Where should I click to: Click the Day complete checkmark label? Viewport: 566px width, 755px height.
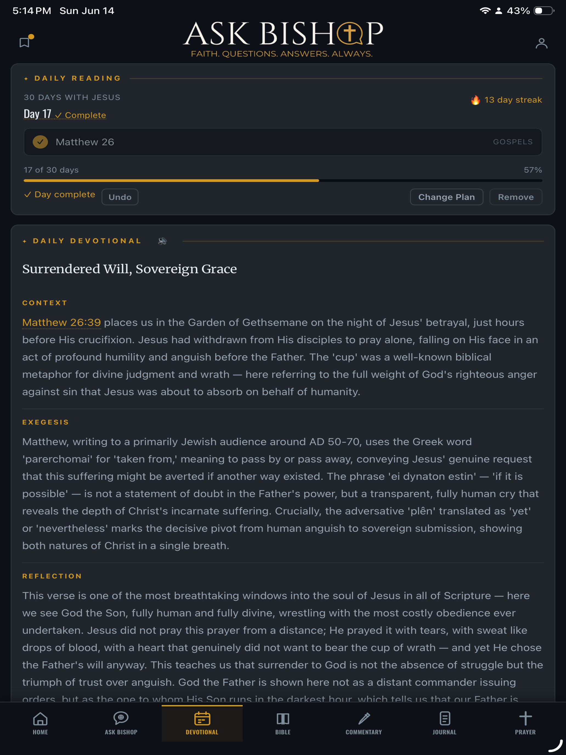click(x=60, y=195)
